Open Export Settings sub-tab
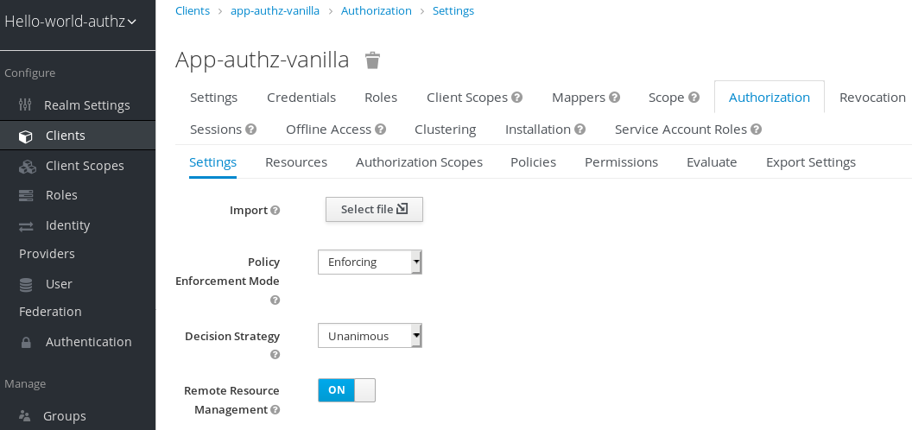 point(810,162)
